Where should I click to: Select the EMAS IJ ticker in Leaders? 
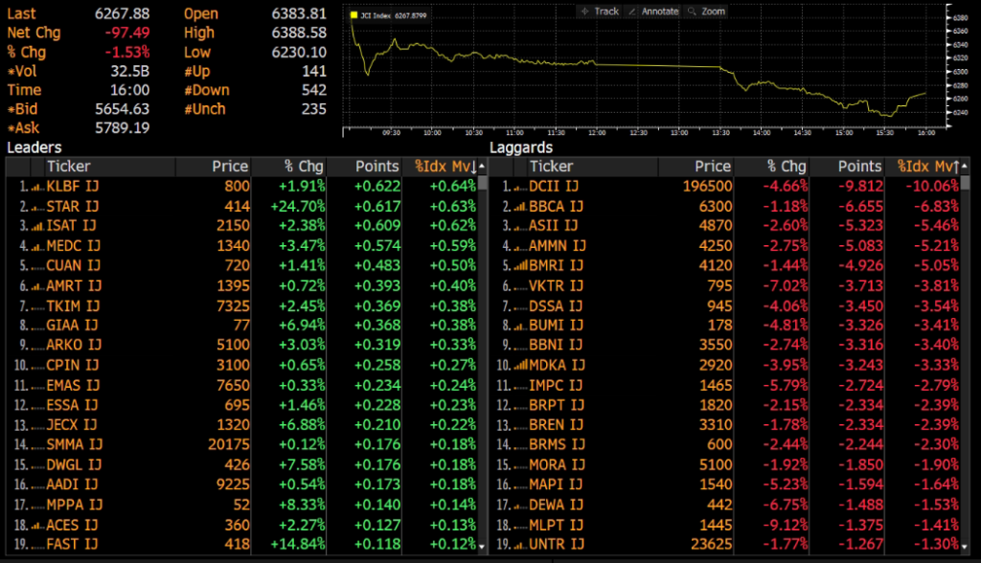pos(73,385)
